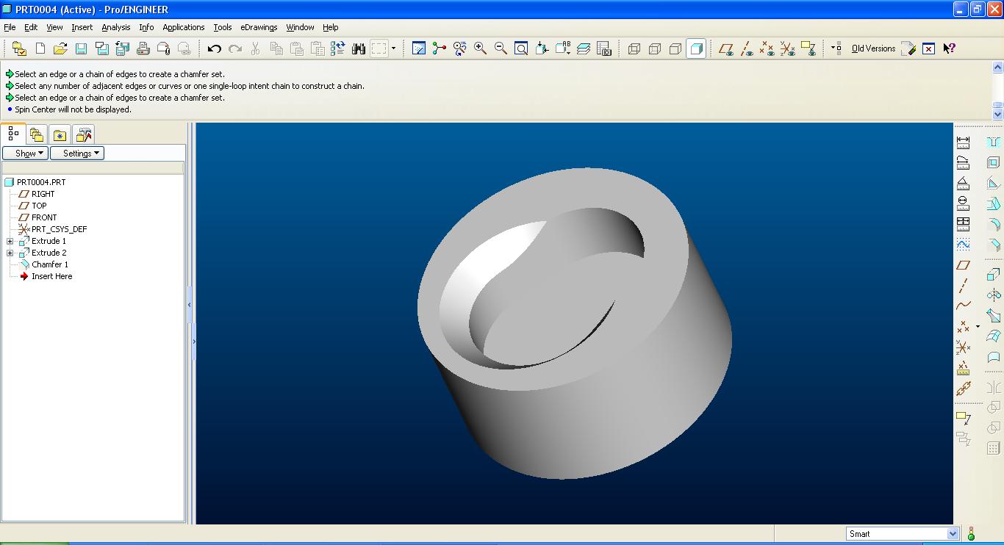Open context-sensitive Help arrow icon
Image resolution: width=1004 pixels, height=545 pixels.
[949, 48]
